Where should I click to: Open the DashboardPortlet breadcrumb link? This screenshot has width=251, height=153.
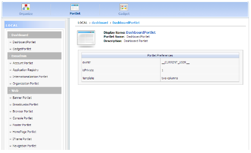point(126,23)
